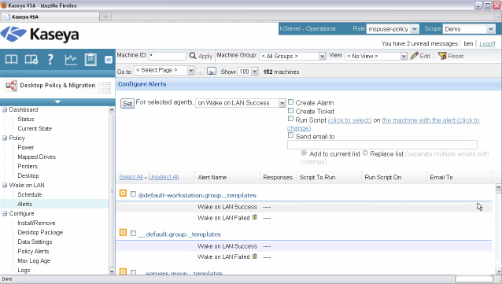Check the @default-workstation.group._templates checkbox
Image resolution: width=502 pixels, height=284 pixels.
point(133,194)
